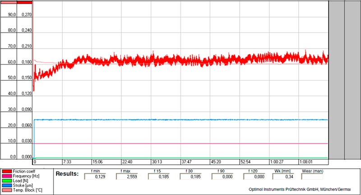
Task: Click the 1:00:27 time axis label
Action: [x=278, y=162]
